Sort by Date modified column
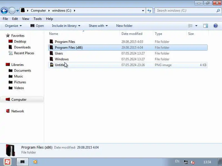This screenshot has height=166, width=222. point(132,34)
